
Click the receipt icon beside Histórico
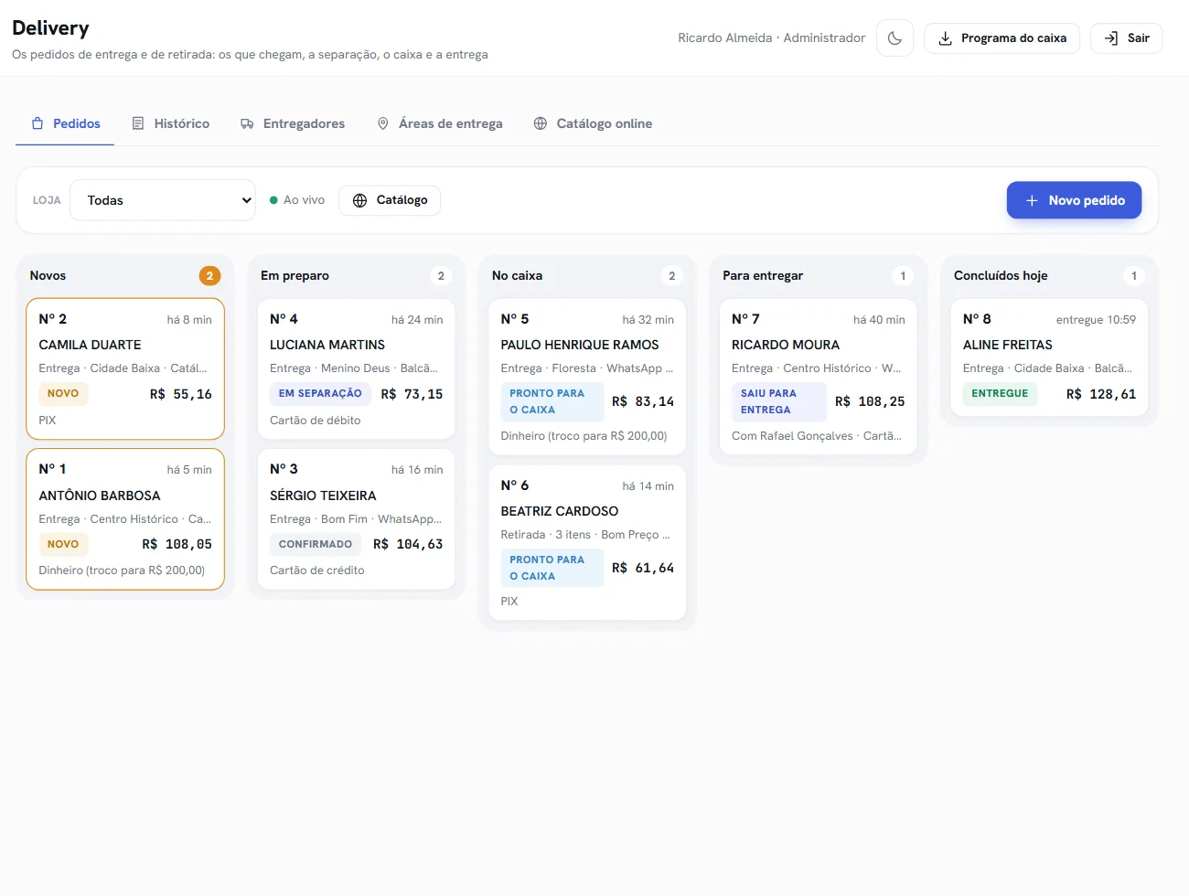[138, 123]
